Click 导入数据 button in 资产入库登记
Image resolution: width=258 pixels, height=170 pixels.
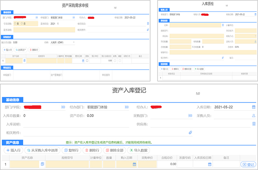138,150
